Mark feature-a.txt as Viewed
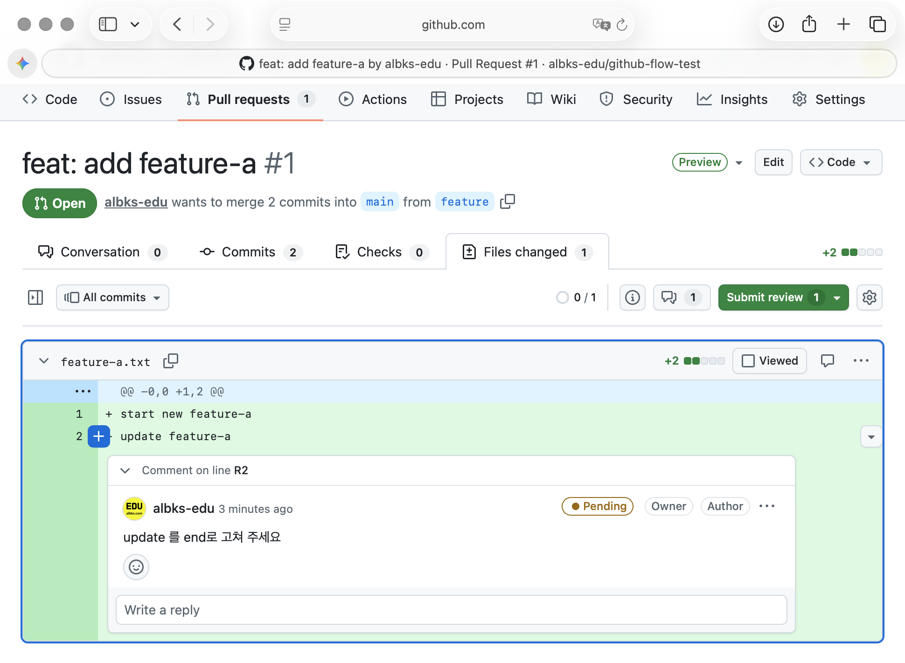 click(x=769, y=361)
